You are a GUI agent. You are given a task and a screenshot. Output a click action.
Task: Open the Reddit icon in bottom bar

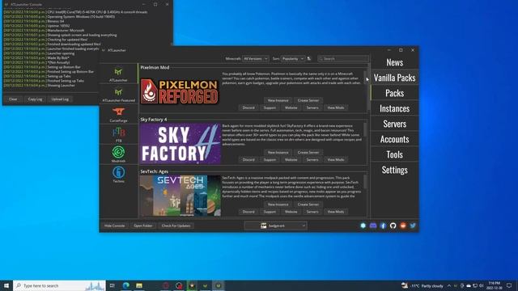pyautogui.click(x=403, y=226)
